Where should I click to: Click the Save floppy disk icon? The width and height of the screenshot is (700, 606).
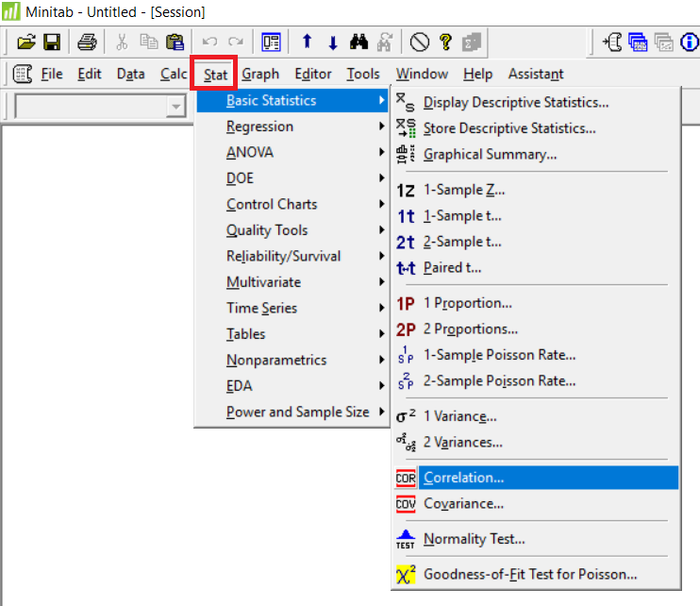pos(52,42)
